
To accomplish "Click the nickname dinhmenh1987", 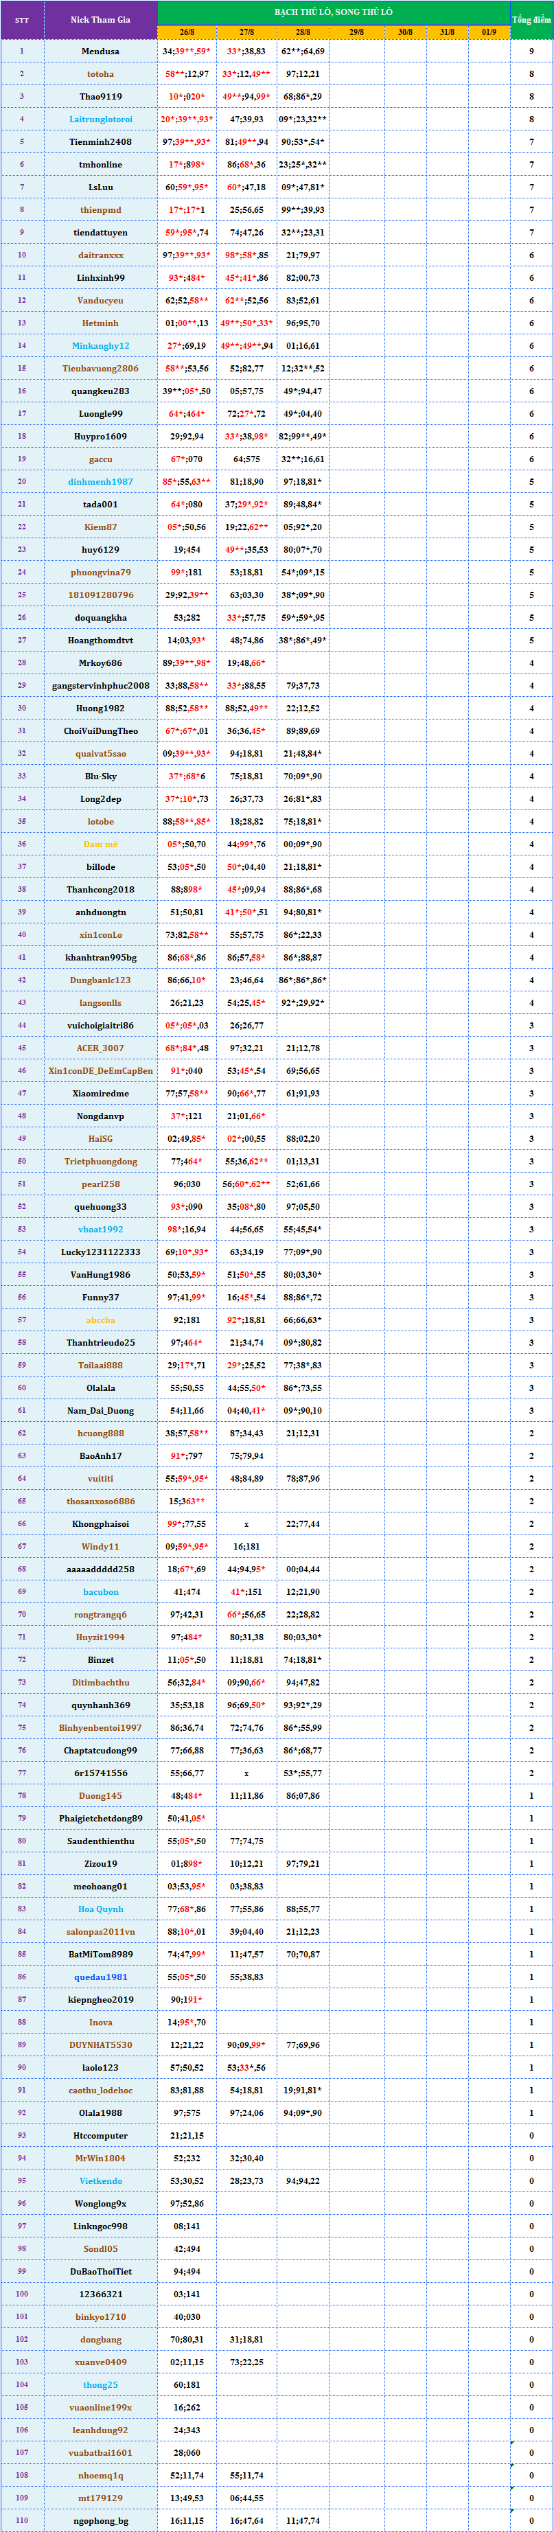I will [x=100, y=482].
